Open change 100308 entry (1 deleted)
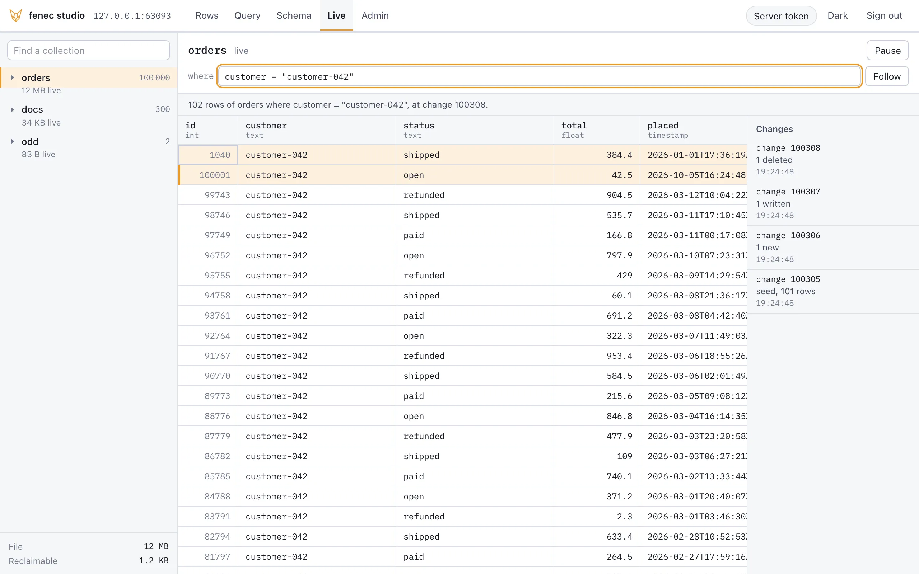The width and height of the screenshot is (919, 574). point(833,160)
